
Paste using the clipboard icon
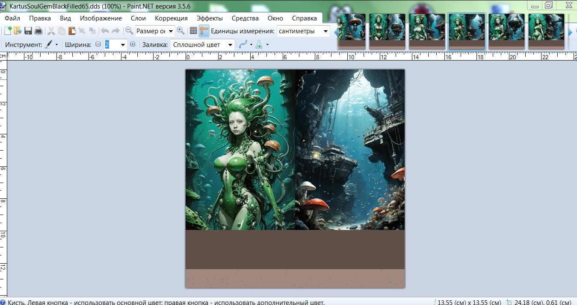click(x=72, y=31)
